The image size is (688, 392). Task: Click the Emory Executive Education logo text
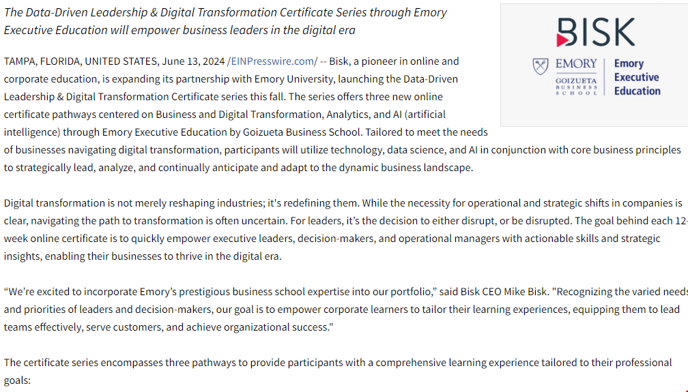point(636,77)
